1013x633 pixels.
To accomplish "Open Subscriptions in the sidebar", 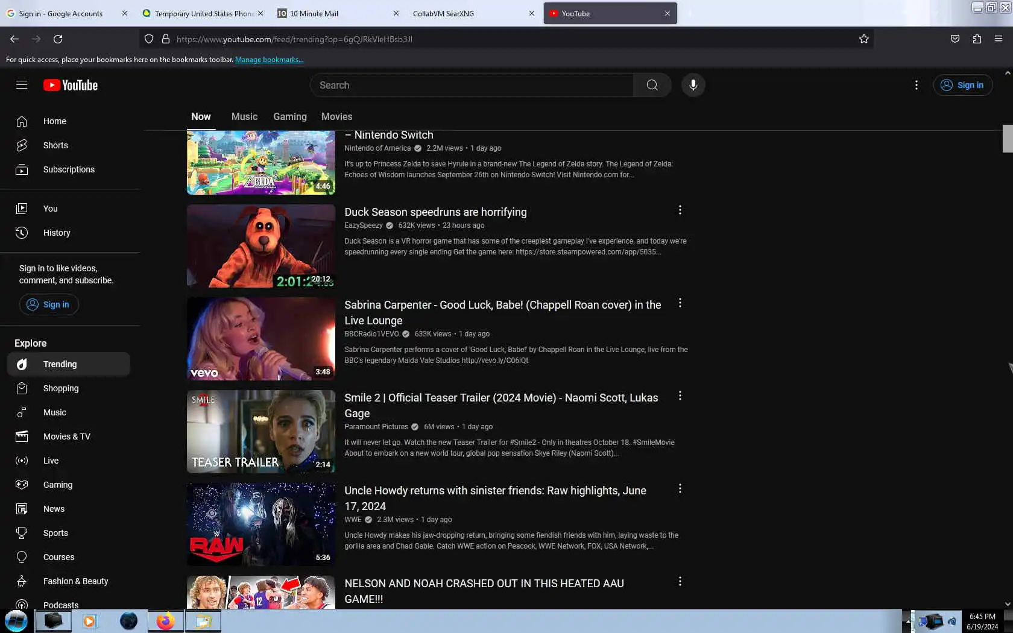I will click(70, 169).
